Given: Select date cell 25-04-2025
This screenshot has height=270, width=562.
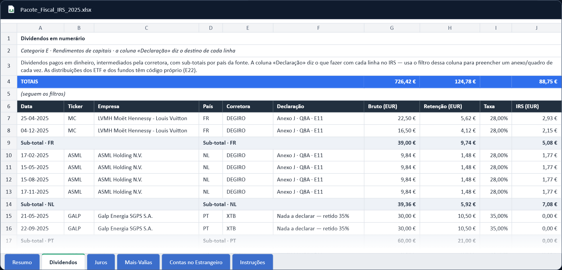Looking at the screenshot, I should pos(41,118).
